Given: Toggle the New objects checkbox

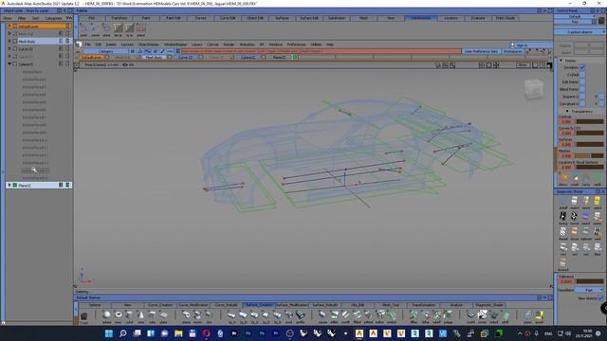Looking at the screenshot, I should (600, 298).
